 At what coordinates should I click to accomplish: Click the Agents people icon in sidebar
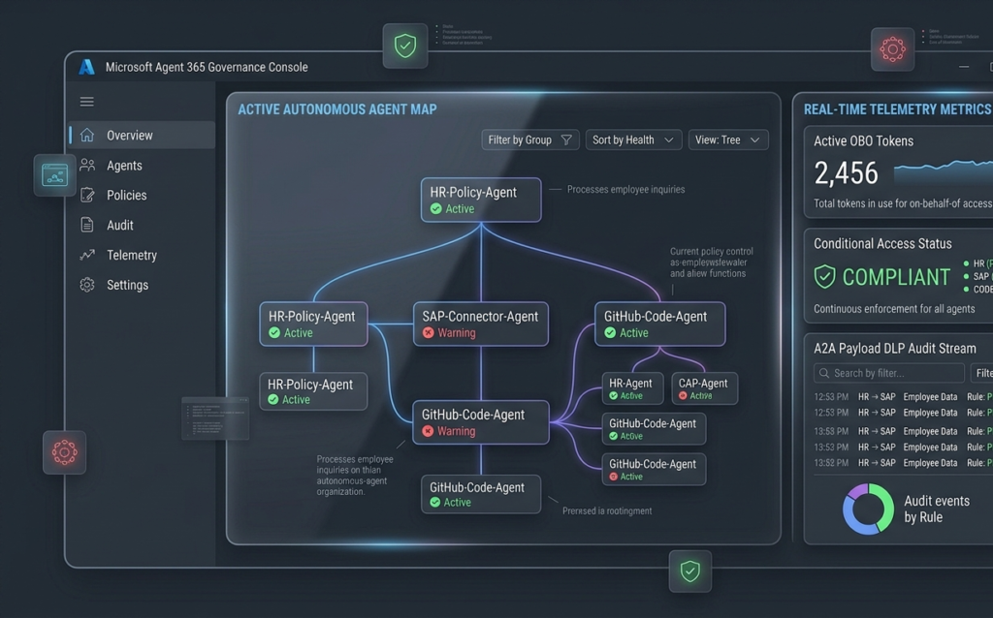[87, 165]
